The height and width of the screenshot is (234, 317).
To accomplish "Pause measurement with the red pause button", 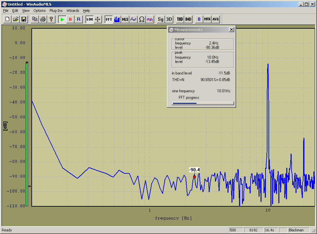I will 70,19.
